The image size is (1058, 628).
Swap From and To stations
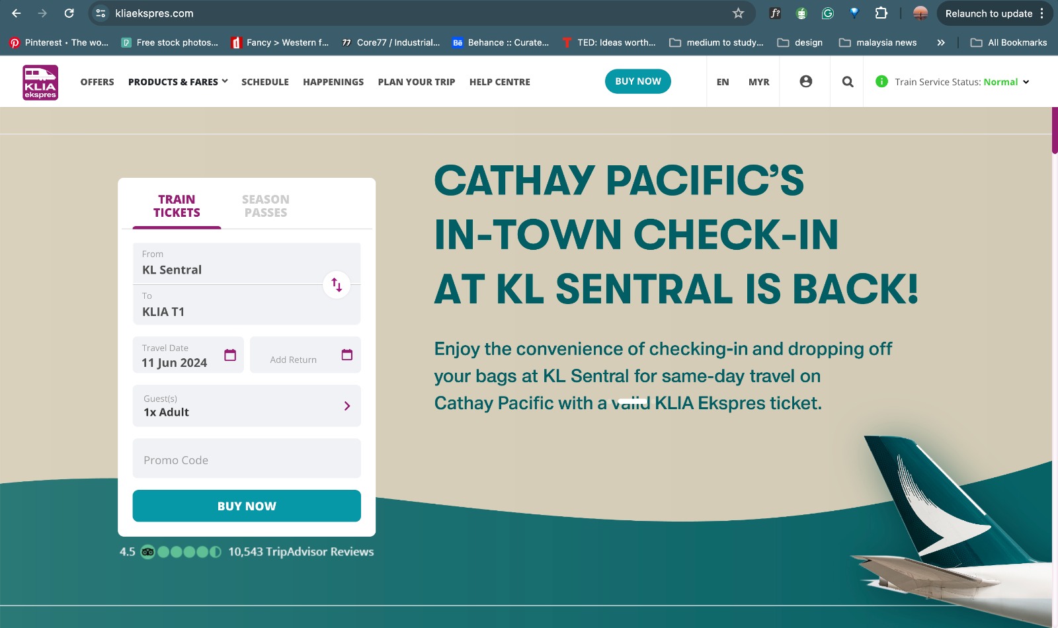tap(337, 284)
